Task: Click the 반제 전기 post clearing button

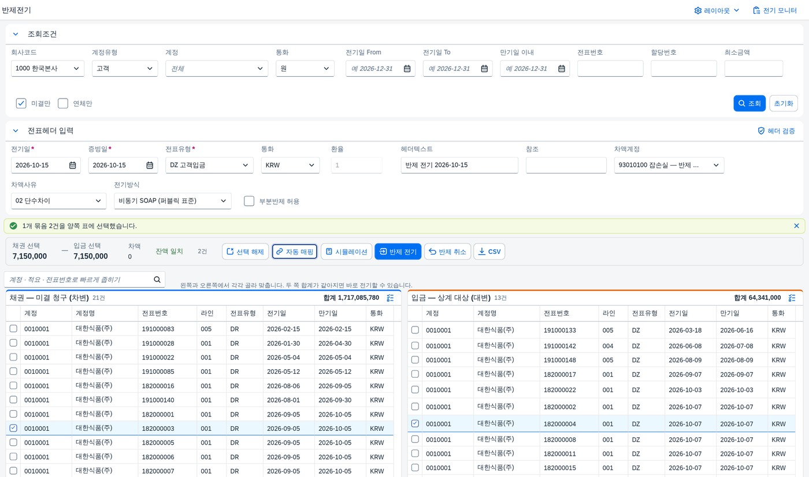Action: (398, 251)
